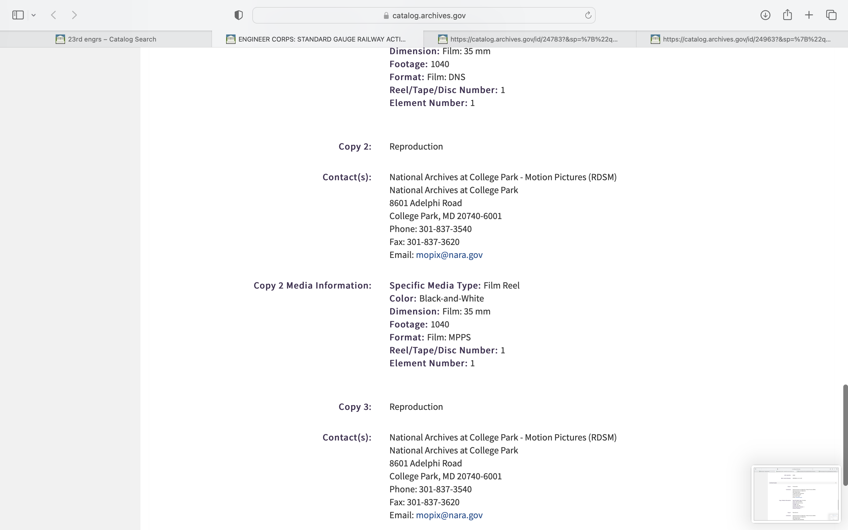Go forward with the forward arrow

click(x=74, y=15)
